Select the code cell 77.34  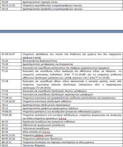(x=11, y=91)
